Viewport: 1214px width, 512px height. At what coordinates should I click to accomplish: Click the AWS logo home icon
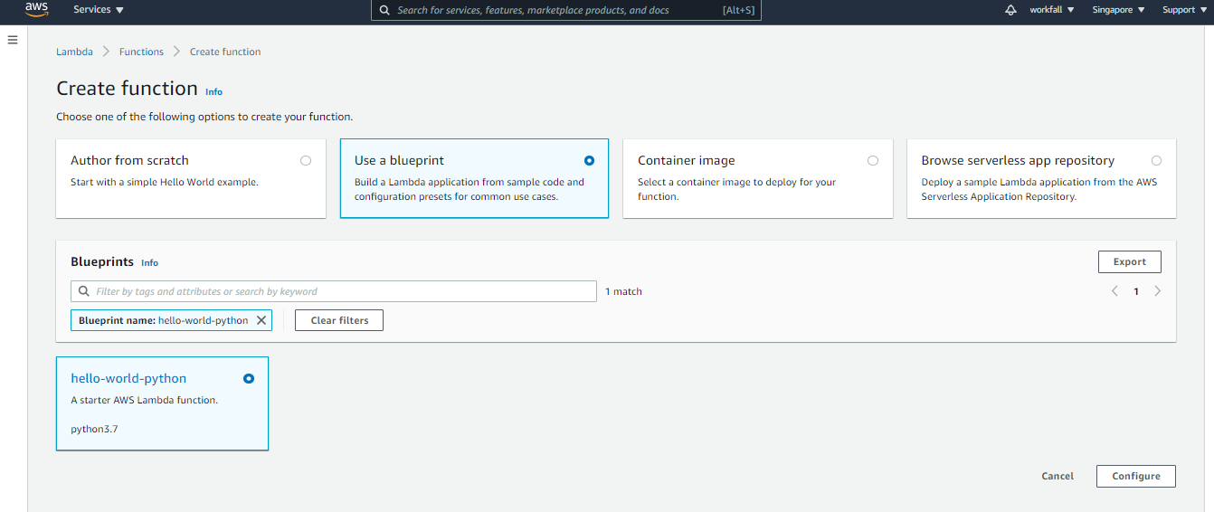[x=36, y=10]
